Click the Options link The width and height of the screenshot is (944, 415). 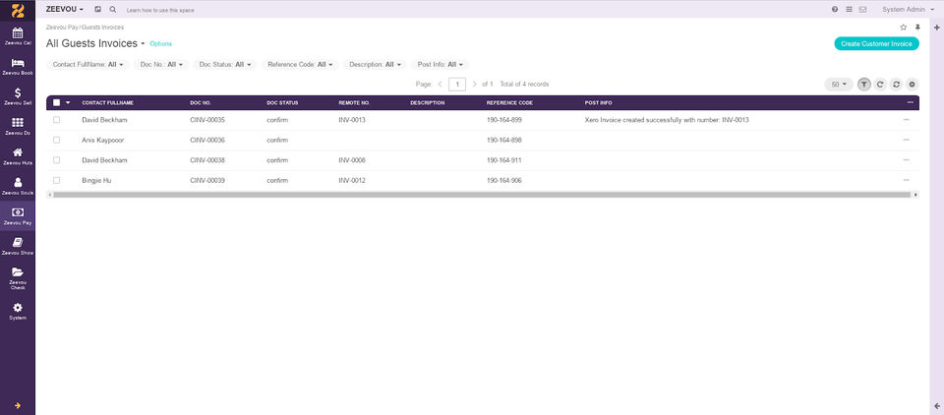click(160, 44)
